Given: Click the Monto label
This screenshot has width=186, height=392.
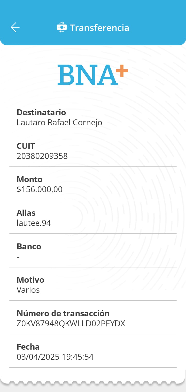Looking at the screenshot, I should [29, 179].
